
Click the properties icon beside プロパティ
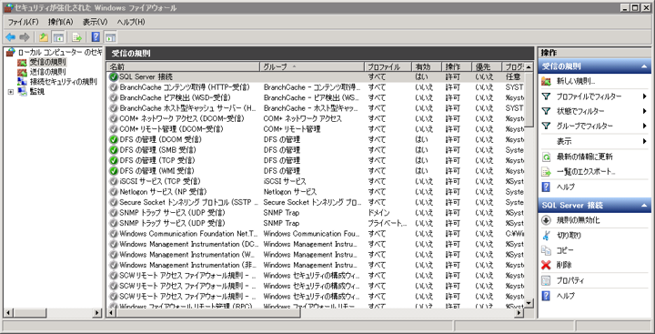(546, 280)
